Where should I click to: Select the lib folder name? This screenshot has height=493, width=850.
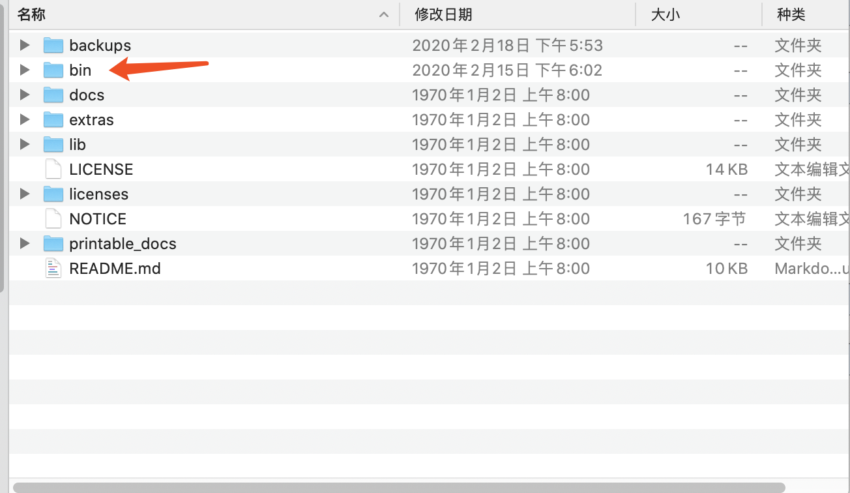(x=78, y=144)
